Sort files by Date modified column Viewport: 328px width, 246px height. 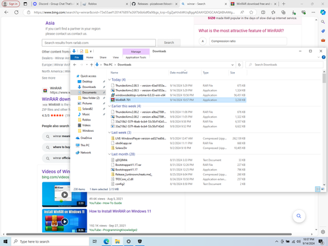click(178, 73)
